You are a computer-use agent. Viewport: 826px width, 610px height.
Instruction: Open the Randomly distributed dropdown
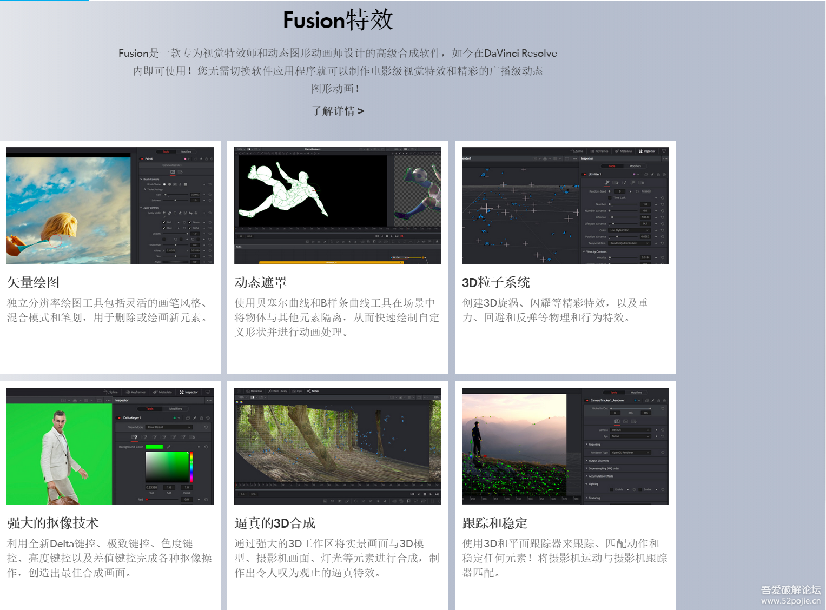pos(629,243)
